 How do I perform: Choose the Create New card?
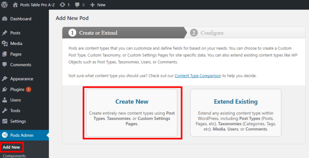point(132,113)
